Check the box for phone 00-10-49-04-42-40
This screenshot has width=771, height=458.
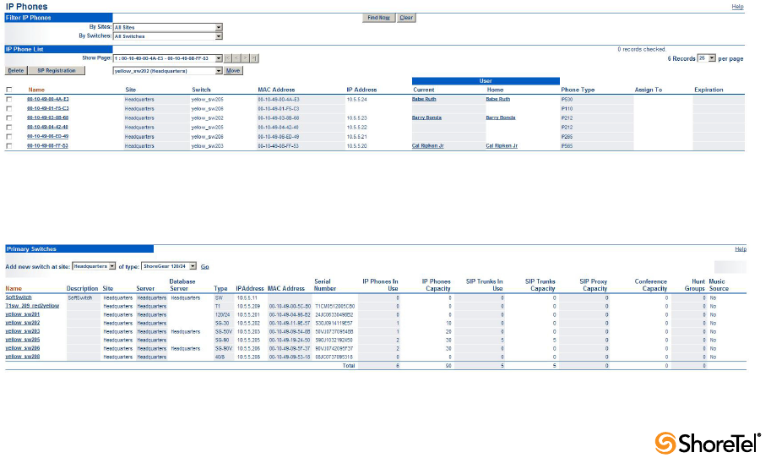(x=8, y=128)
